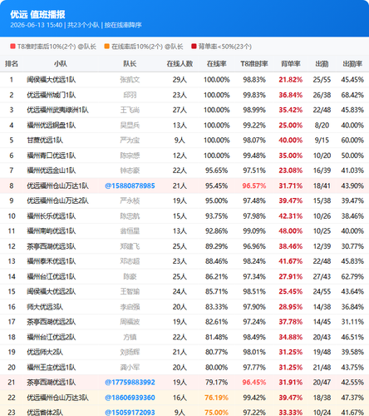
Task: Open the @17759883992 captain mention
Action: coord(130,383)
